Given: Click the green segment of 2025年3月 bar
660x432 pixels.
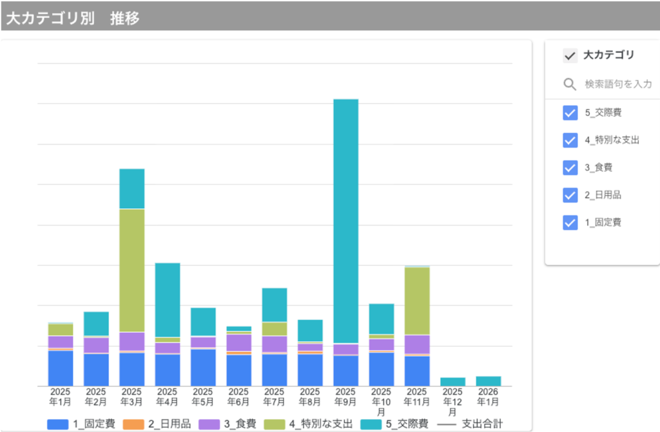Looking at the screenshot, I should click(x=131, y=270).
